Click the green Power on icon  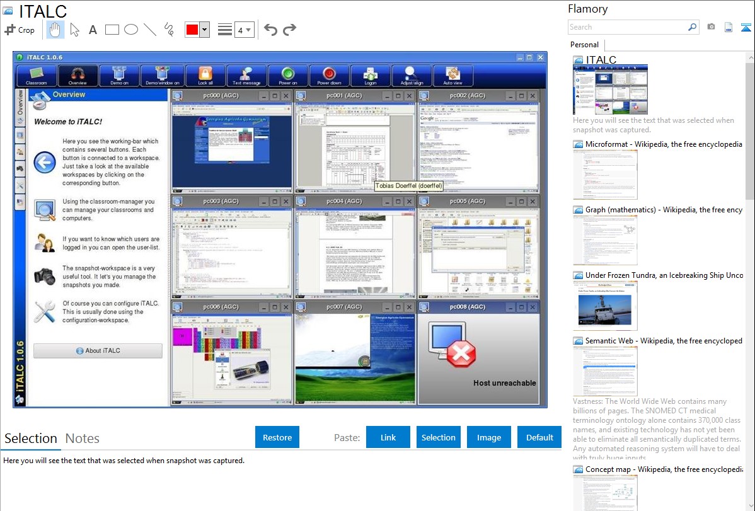pyautogui.click(x=288, y=76)
